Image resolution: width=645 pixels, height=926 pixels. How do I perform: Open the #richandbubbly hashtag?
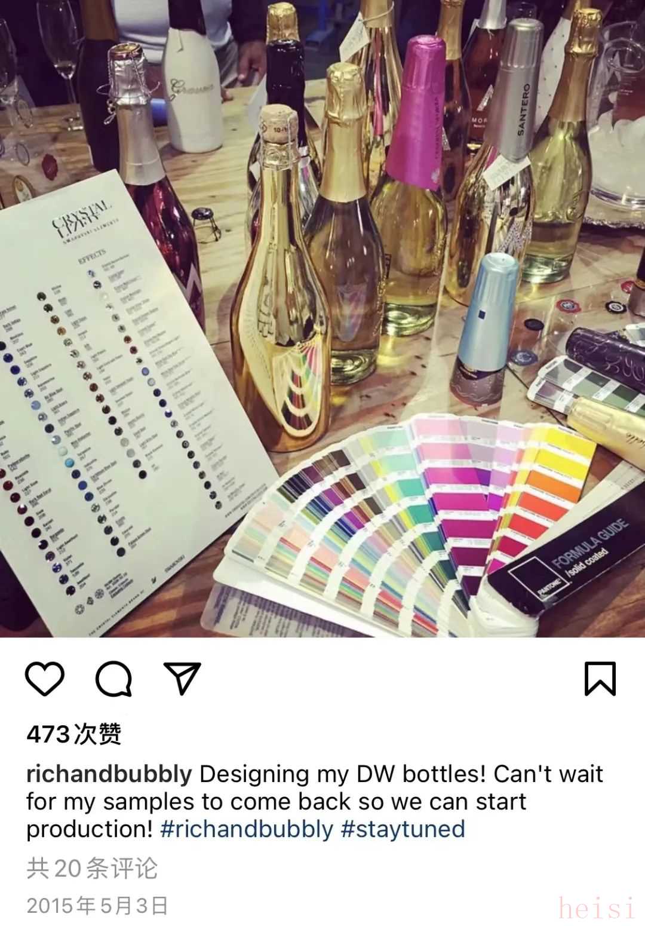pos(247,829)
